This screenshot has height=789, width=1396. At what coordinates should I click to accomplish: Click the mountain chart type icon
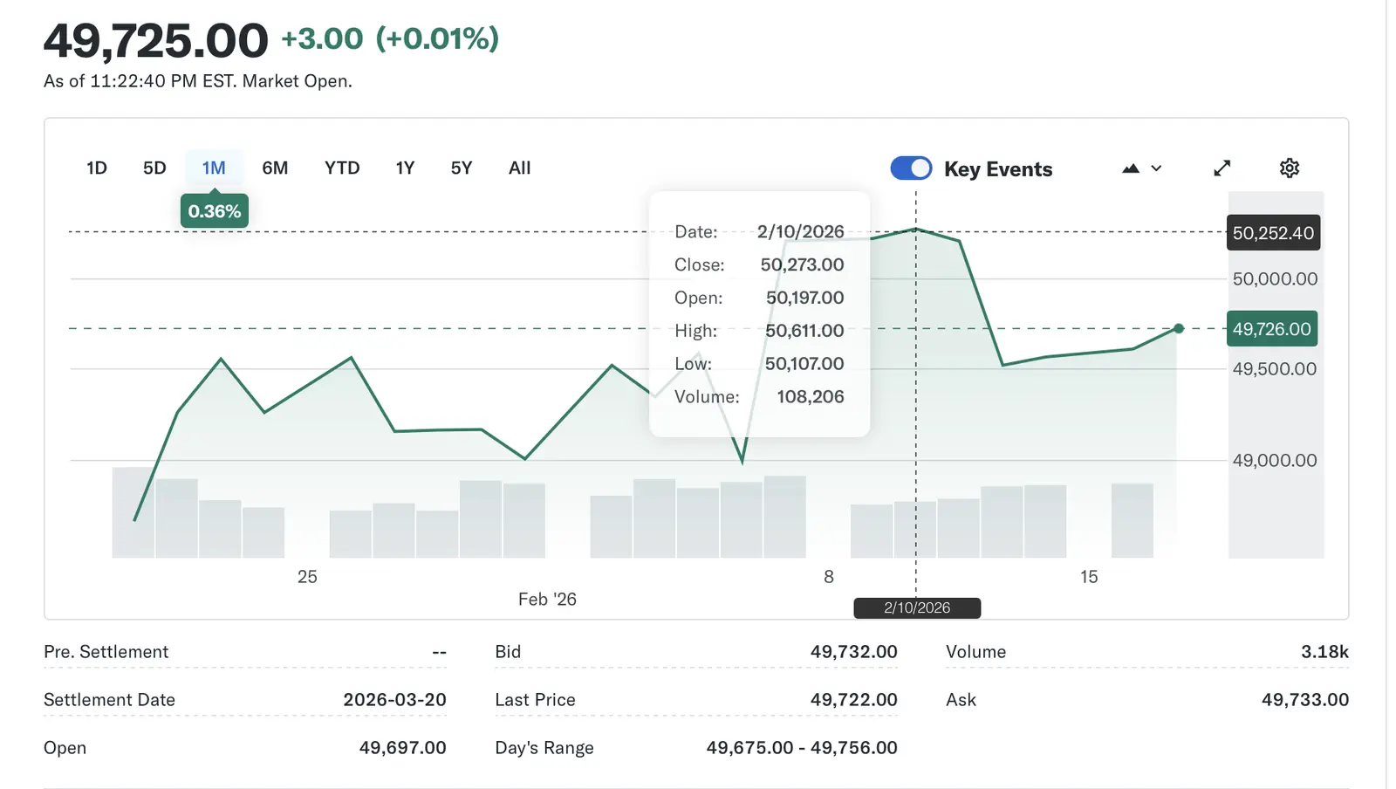click(x=1131, y=168)
